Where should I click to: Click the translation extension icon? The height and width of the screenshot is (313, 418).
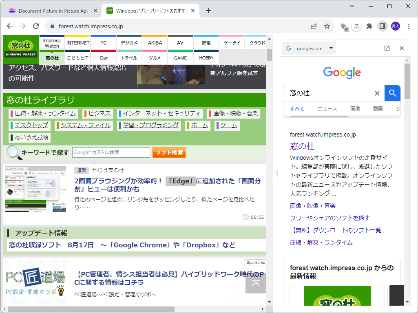point(343,26)
